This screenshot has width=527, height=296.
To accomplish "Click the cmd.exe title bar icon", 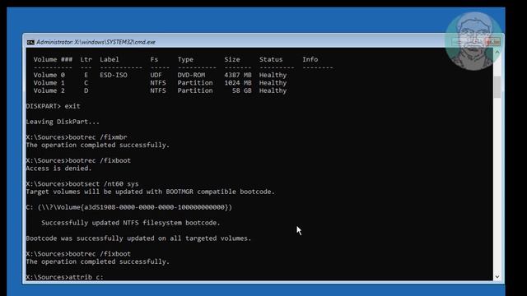I will (30, 42).
